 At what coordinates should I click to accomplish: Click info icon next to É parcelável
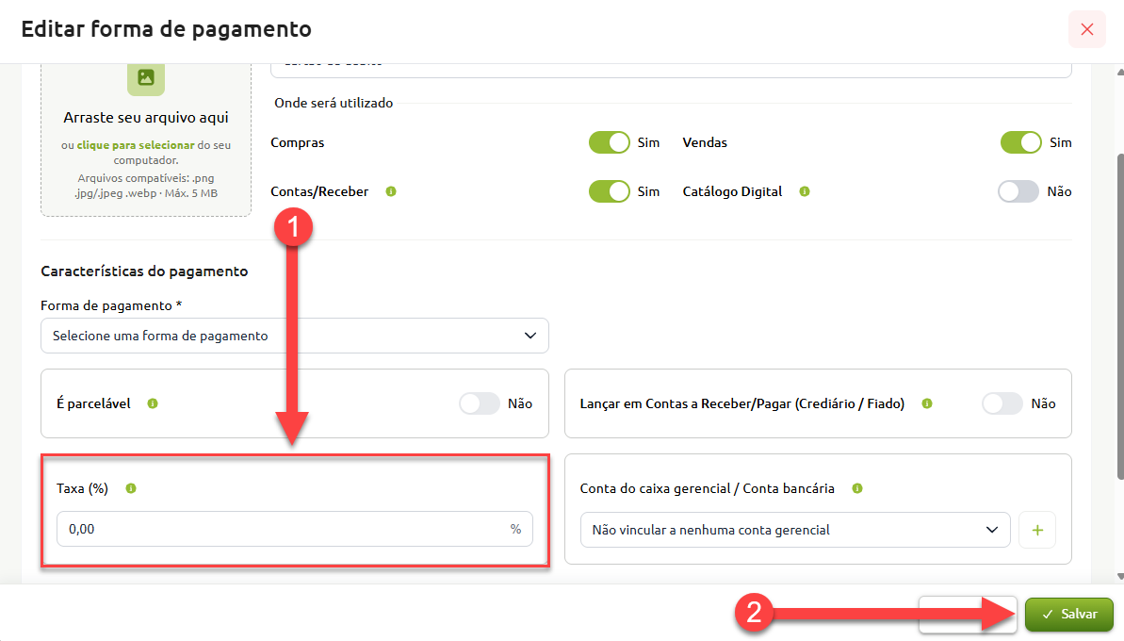pyautogui.click(x=152, y=403)
